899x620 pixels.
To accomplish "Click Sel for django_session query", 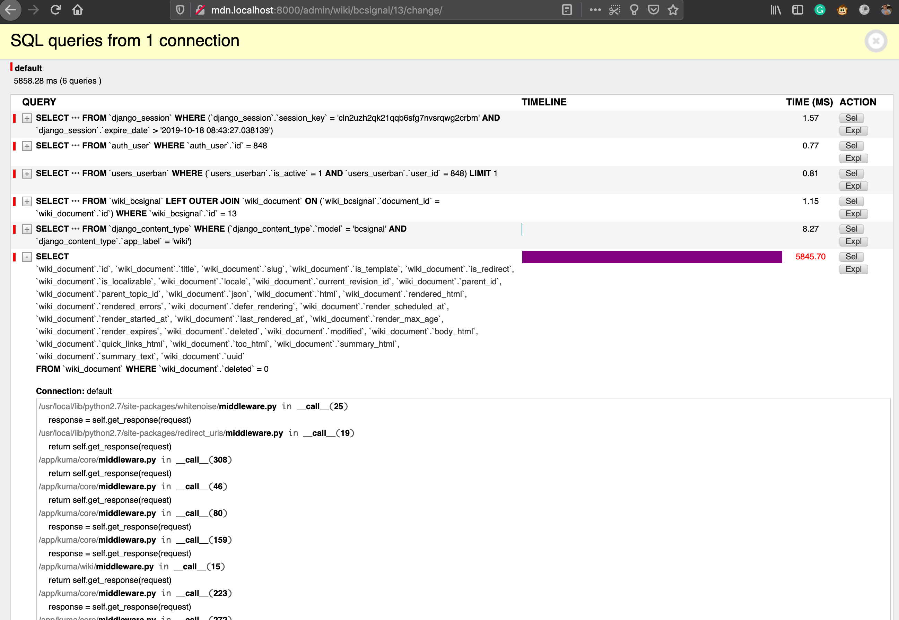I will click(851, 118).
